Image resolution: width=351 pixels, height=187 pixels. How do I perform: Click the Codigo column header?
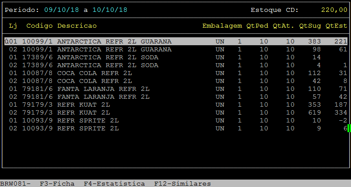(40, 26)
